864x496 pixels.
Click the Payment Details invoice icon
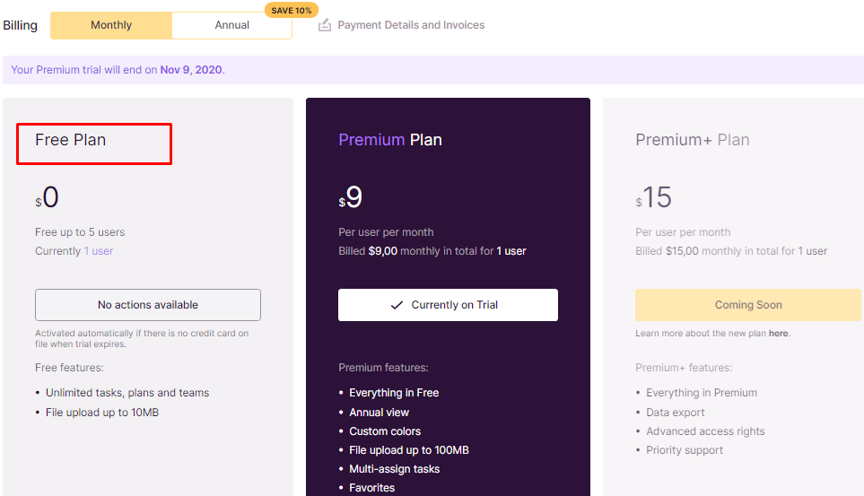[325, 25]
